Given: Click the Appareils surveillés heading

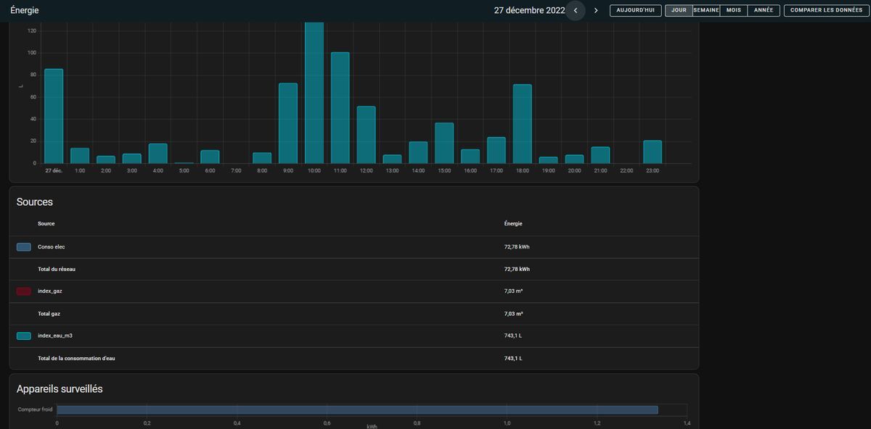Looking at the screenshot, I should coord(60,389).
